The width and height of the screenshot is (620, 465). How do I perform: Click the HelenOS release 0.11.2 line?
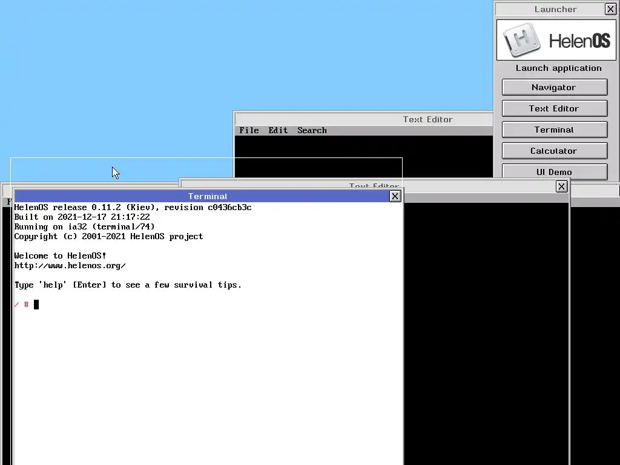133,208
